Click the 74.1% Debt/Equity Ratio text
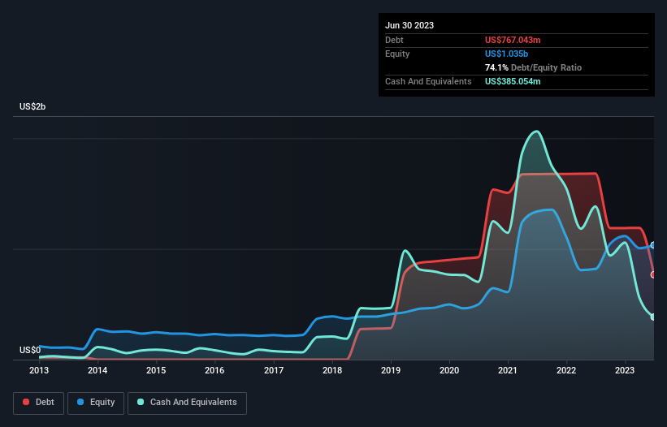 (533, 67)
